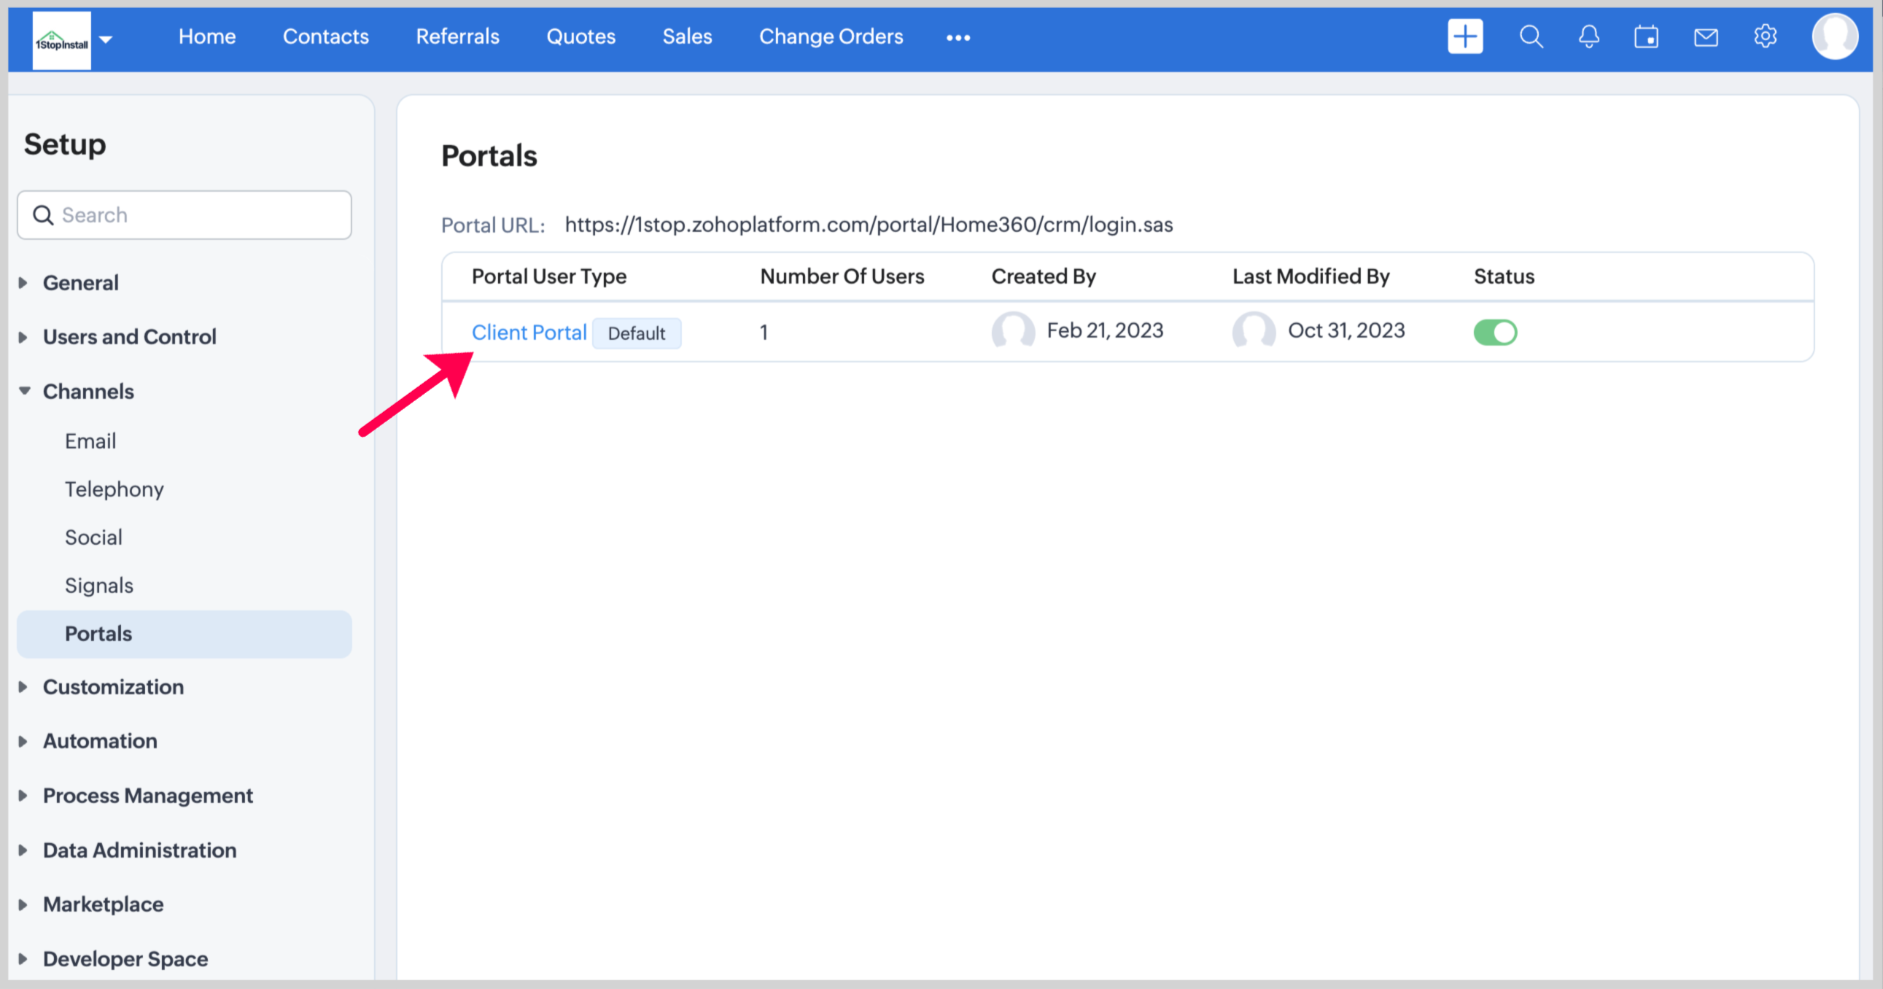1883x989 pixels.
Task: Click the Setup search field
Action: (x=185, y=215)
